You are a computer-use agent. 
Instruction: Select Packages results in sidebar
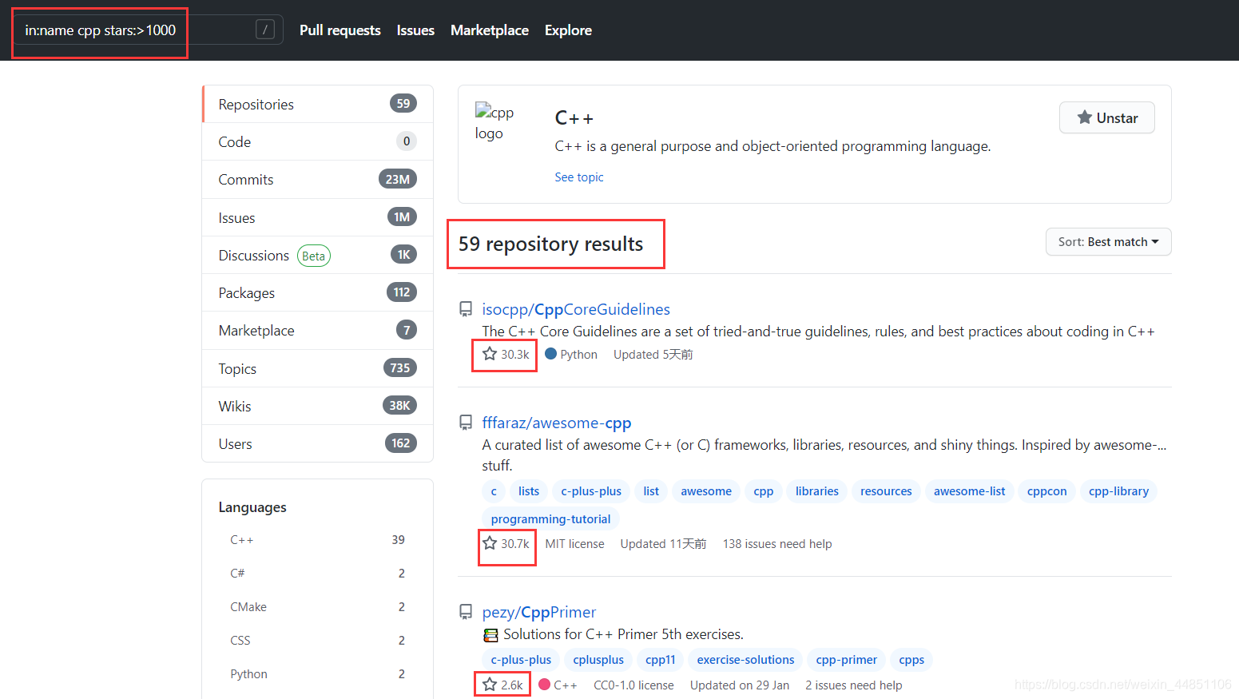pos(318,292)
